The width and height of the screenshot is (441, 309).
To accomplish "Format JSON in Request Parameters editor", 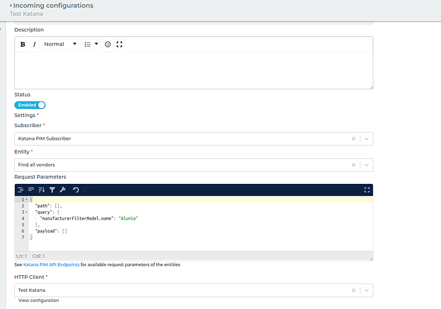I will click(x=20, y=190).
